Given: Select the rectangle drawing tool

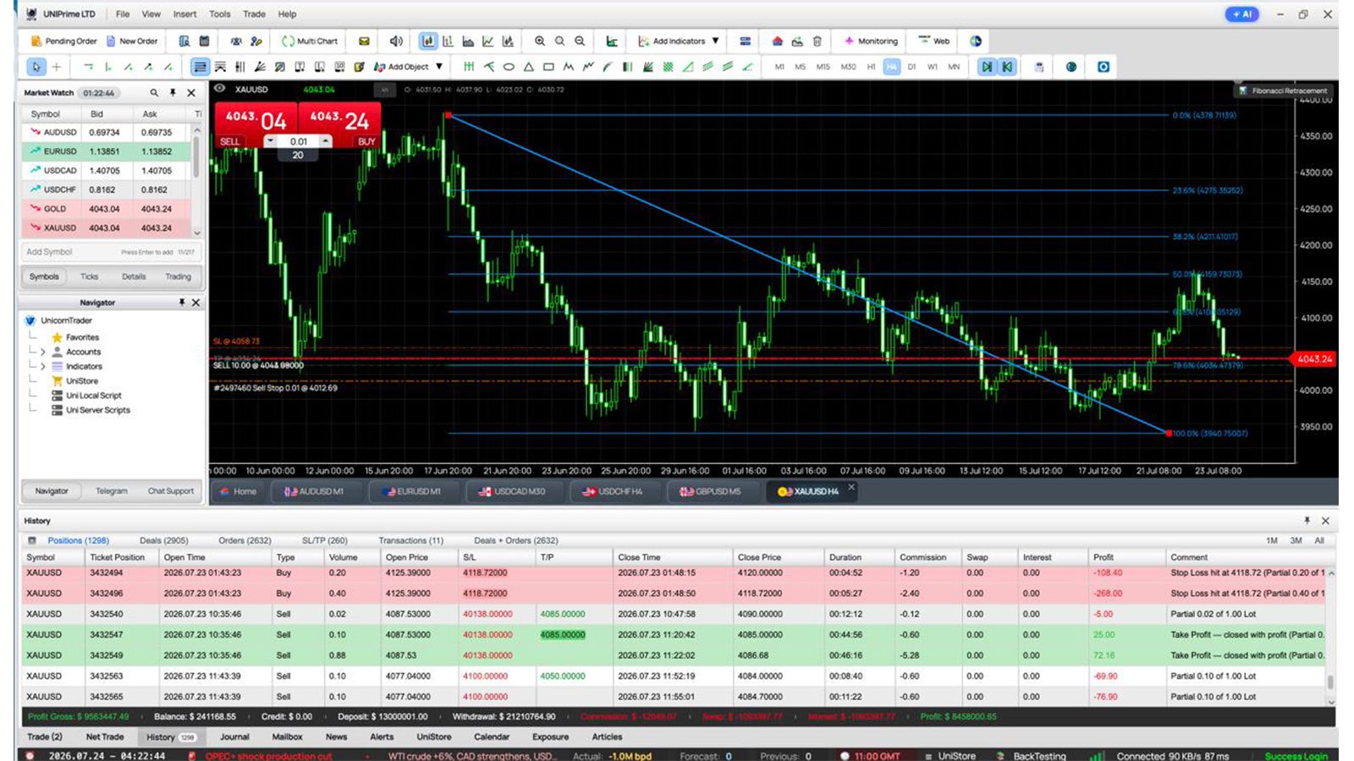Looking at the screenshot, I should click(548, 67).
